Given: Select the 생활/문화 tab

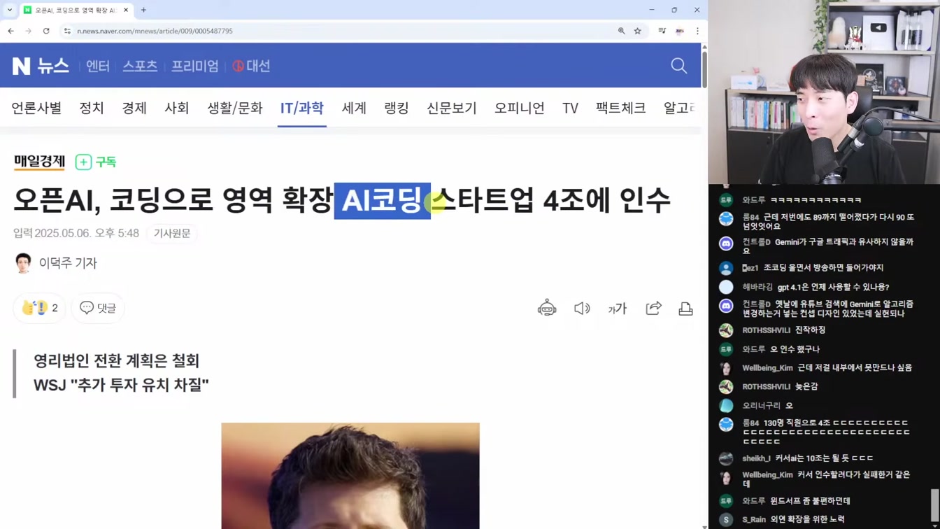Looking at the screenshot, I should (235, 108).
